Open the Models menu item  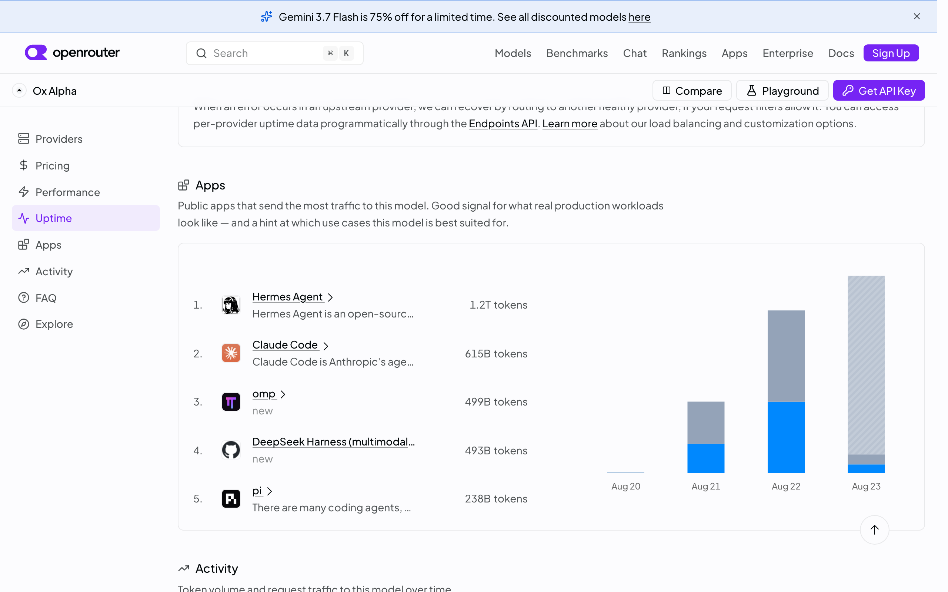(x=513, y=53)
